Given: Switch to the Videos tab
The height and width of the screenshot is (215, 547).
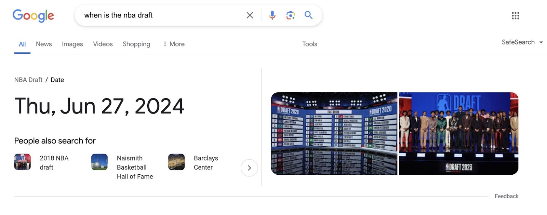Looking at the screenshot, I should point(103,44).
